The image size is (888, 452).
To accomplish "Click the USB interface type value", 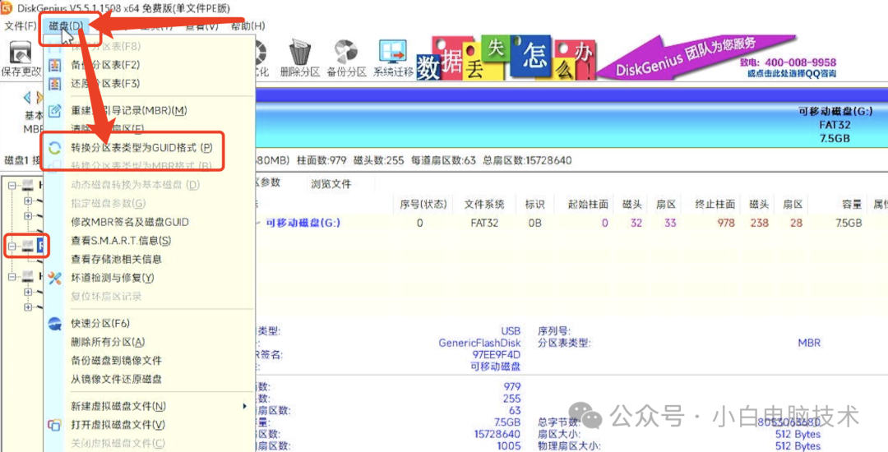I will 511,331.
